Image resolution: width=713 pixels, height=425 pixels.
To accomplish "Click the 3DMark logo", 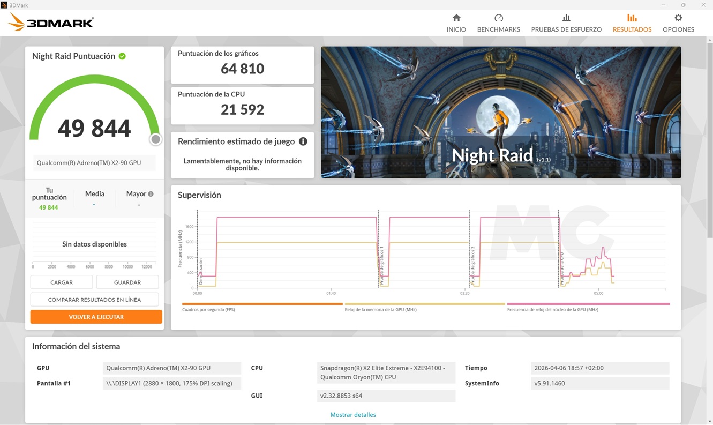I will 50,21.
